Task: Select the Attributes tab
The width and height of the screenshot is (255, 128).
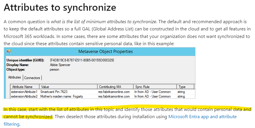Action: 15,77
